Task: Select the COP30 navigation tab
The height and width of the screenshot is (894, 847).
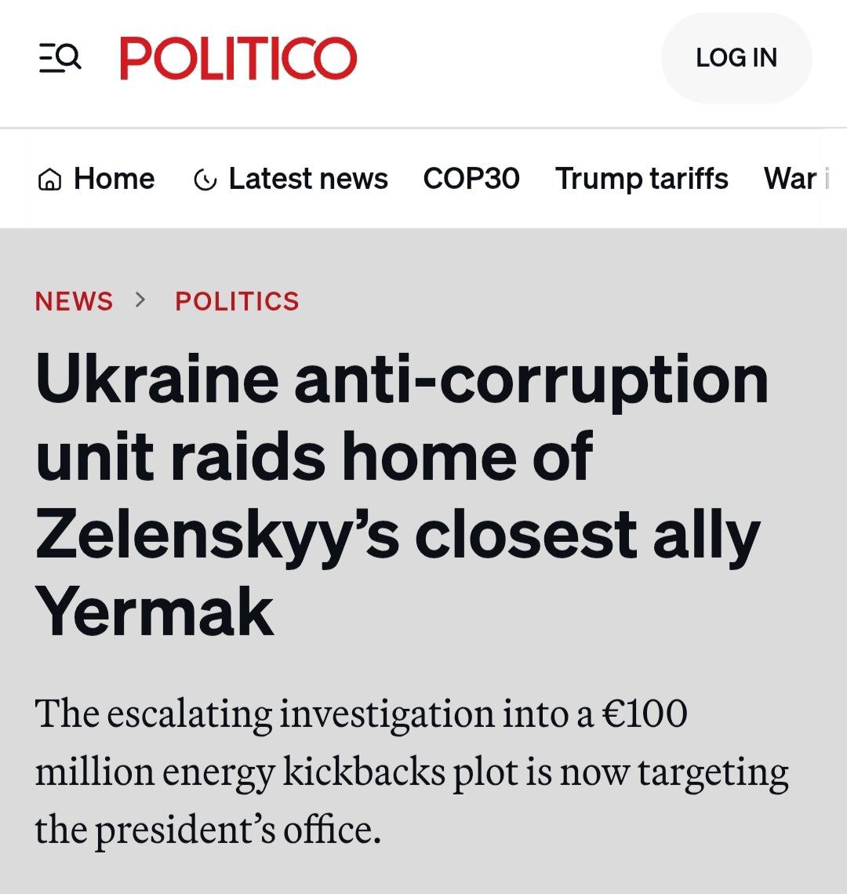Action: point(471,179)
